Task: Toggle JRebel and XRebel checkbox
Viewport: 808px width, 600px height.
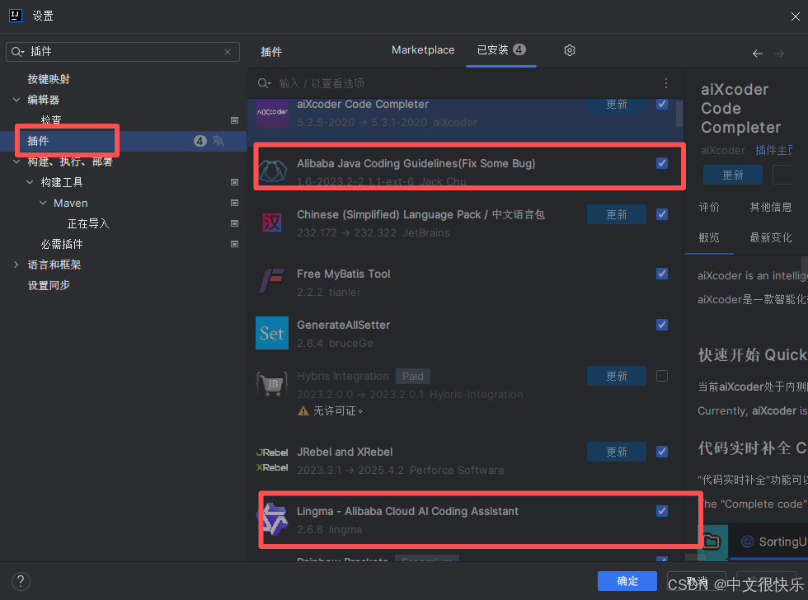Action: (662, 452)
